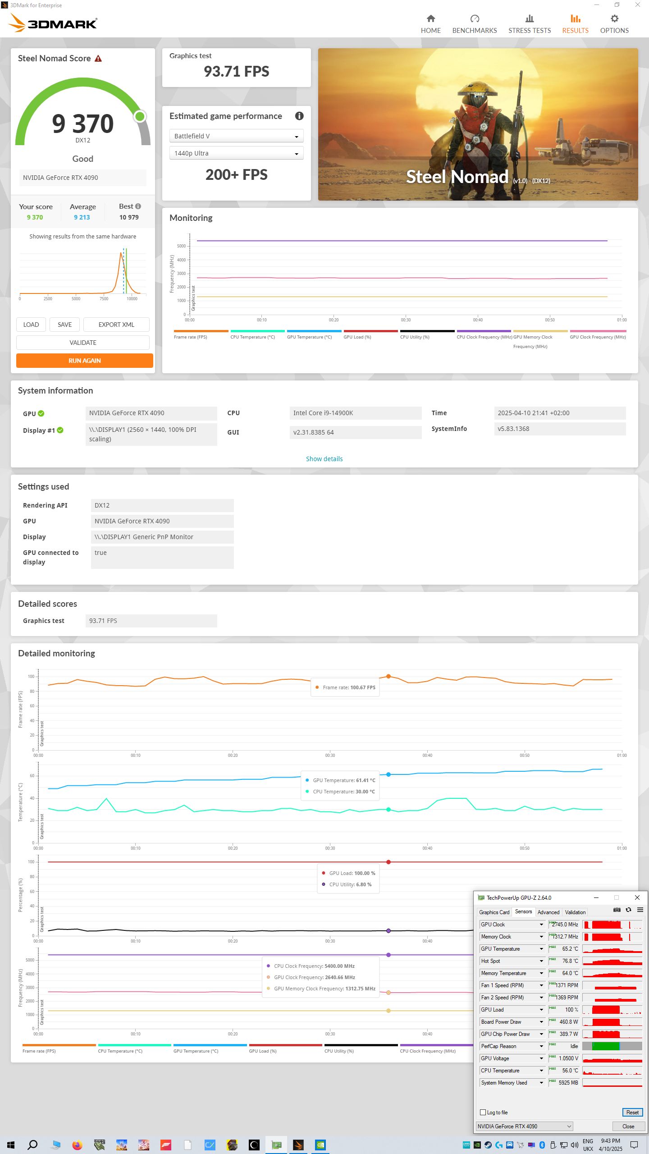Image resolution: width=649 pixels, height=1154 pixels.
Task: Expand the GPU Clock sensor dropdown
Action: (542, 924)
